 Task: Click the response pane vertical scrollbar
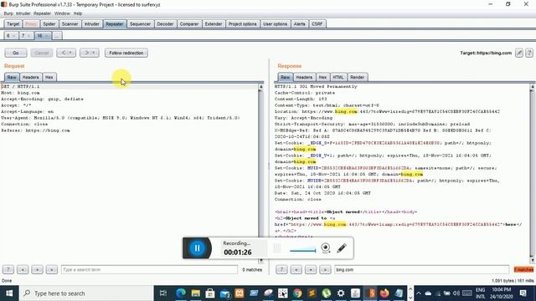click(532, 173)
